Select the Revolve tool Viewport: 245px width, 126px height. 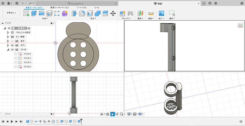coord(42,13)
